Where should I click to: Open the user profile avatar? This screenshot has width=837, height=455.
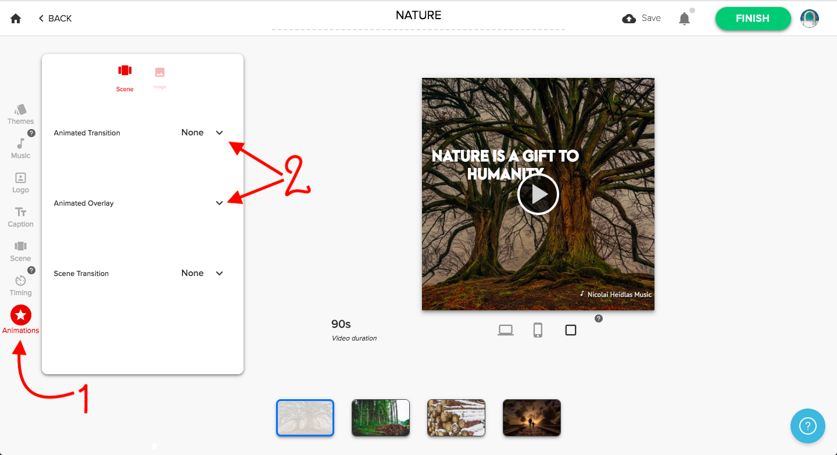pyautogui.click(x=809, y=19)
